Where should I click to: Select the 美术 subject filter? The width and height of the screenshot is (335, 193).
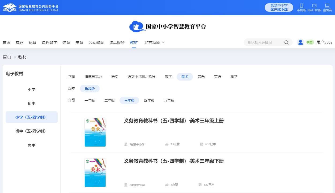(x=185, y=77)
